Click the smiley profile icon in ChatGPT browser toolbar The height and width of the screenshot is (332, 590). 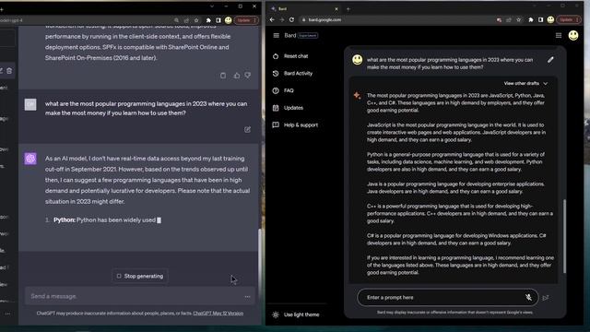[229, 20]
